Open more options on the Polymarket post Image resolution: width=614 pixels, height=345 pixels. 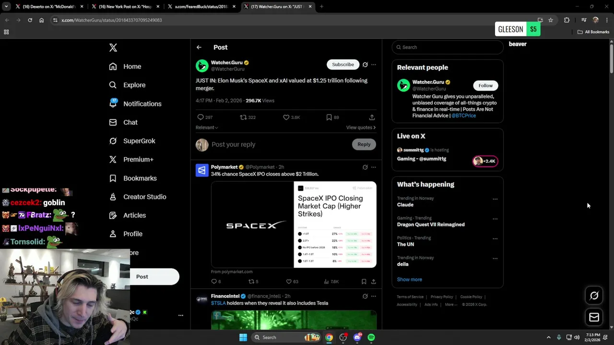[374, 167]
